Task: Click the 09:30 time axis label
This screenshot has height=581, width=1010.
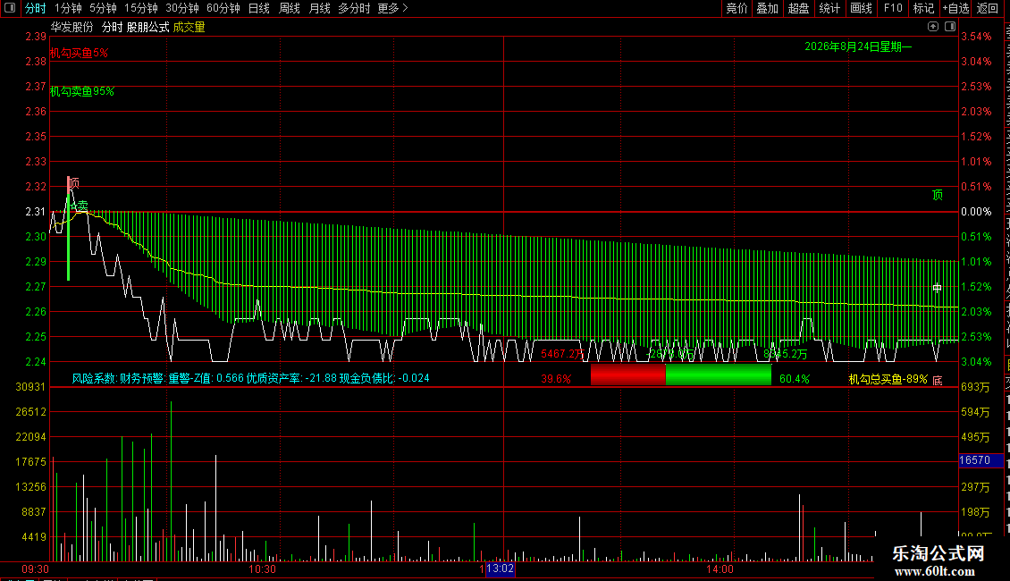Action: pos(35,569)
